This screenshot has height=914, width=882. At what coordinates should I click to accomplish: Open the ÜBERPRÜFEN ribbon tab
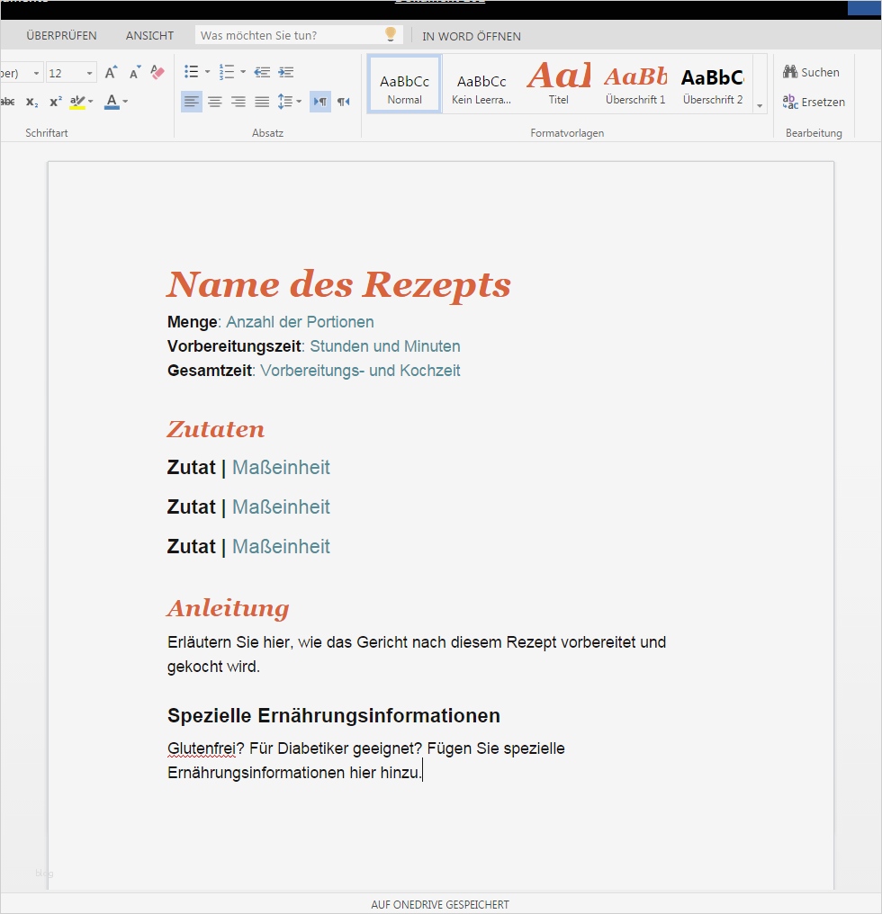(60, 36)
